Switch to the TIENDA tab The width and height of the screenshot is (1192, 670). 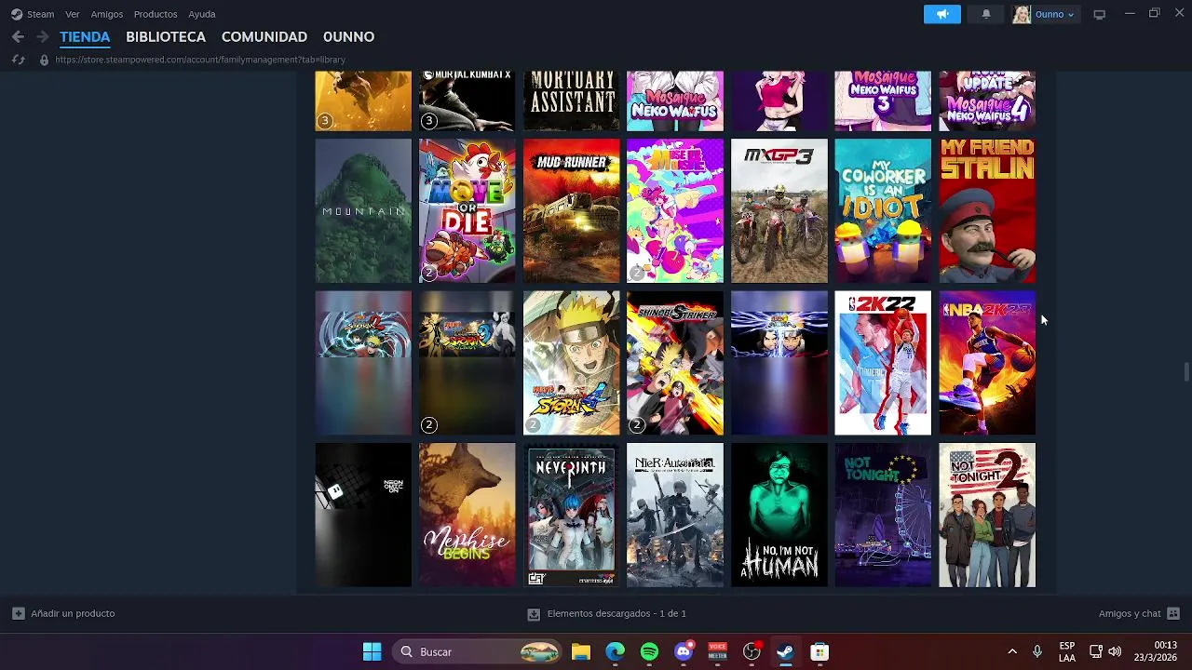[85, 37]
